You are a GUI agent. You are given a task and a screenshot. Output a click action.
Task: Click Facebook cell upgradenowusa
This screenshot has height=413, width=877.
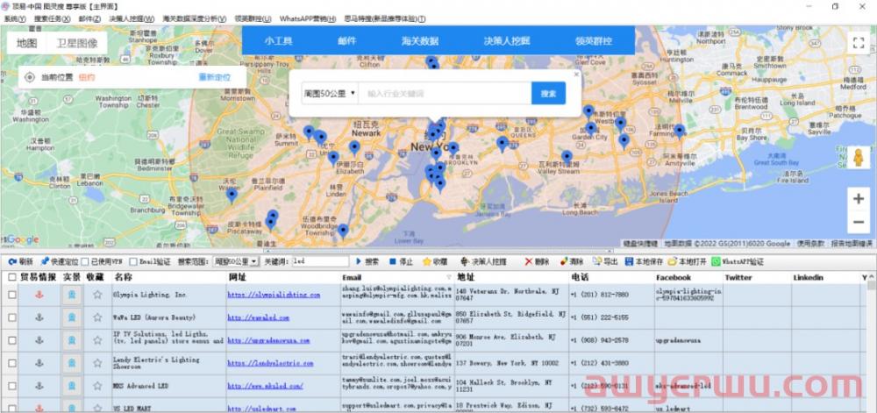click(x=688, y=340)
